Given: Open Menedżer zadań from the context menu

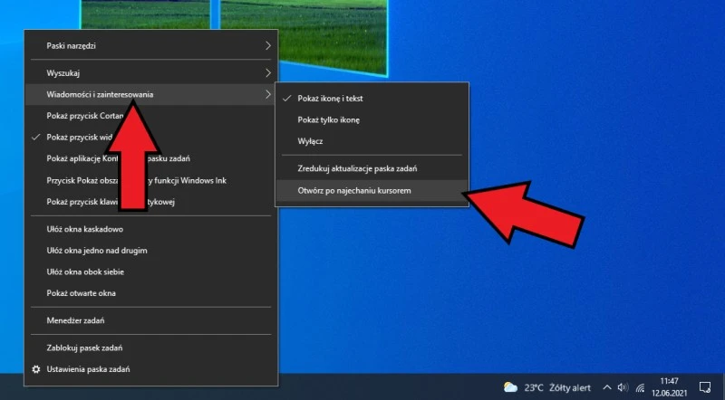Looking at the screenshot, I should [80, 319].
